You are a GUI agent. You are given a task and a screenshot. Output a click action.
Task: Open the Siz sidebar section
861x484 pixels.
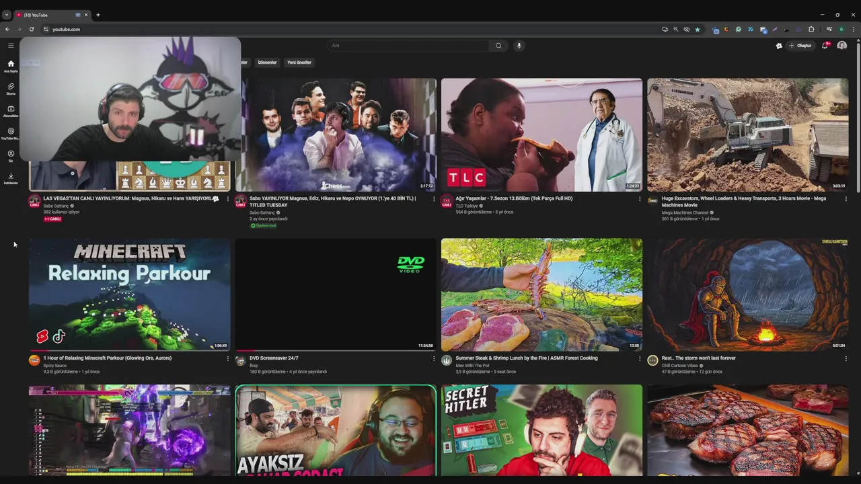11,156
